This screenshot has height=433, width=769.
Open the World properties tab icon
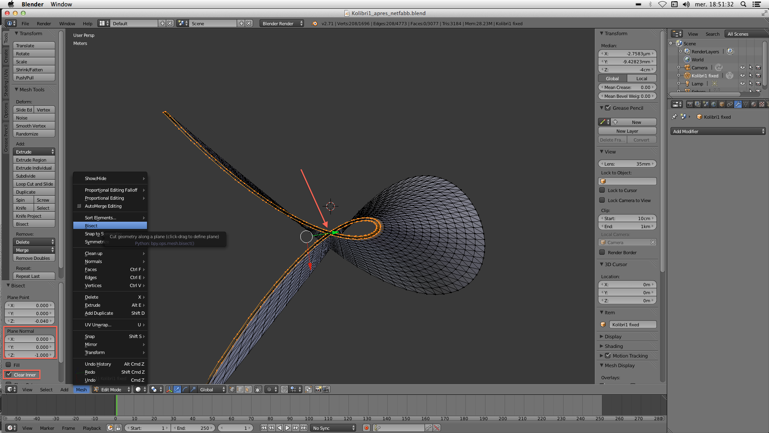coord(714,104)
